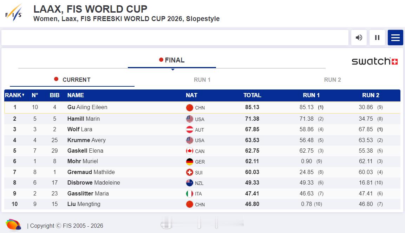Click the FIS logo
This screenshot has height=233, width=405.
pyautogui.click(x=14, y=13)
